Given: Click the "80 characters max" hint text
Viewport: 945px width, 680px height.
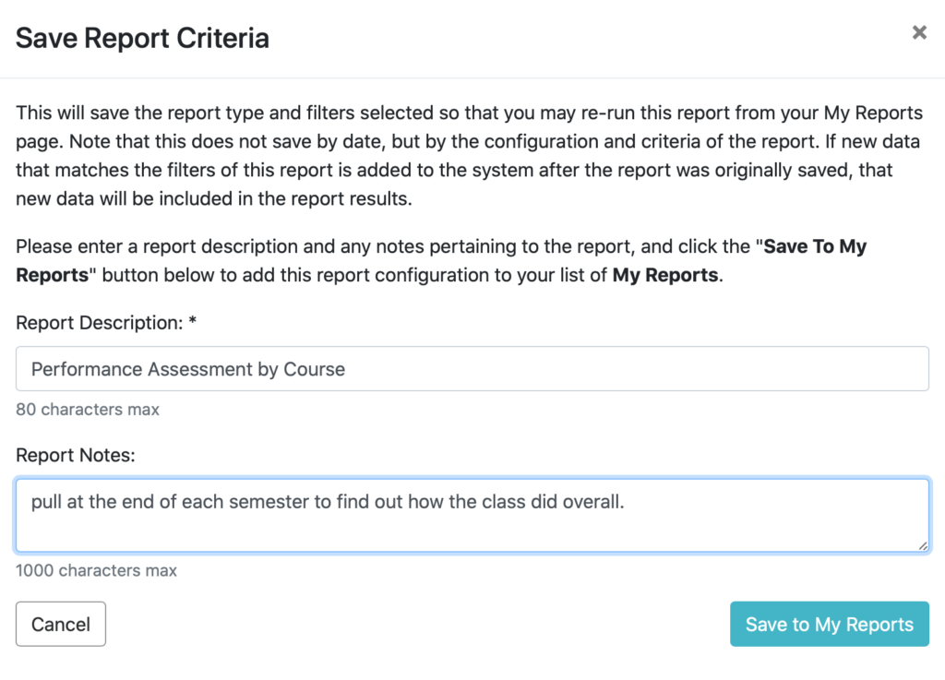Looking at the screenshot, I should [x=88, y=410].
